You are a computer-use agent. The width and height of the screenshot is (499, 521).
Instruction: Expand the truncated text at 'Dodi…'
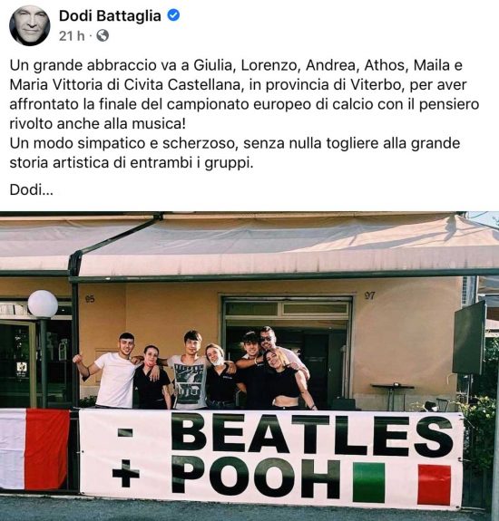click(32, 190)
